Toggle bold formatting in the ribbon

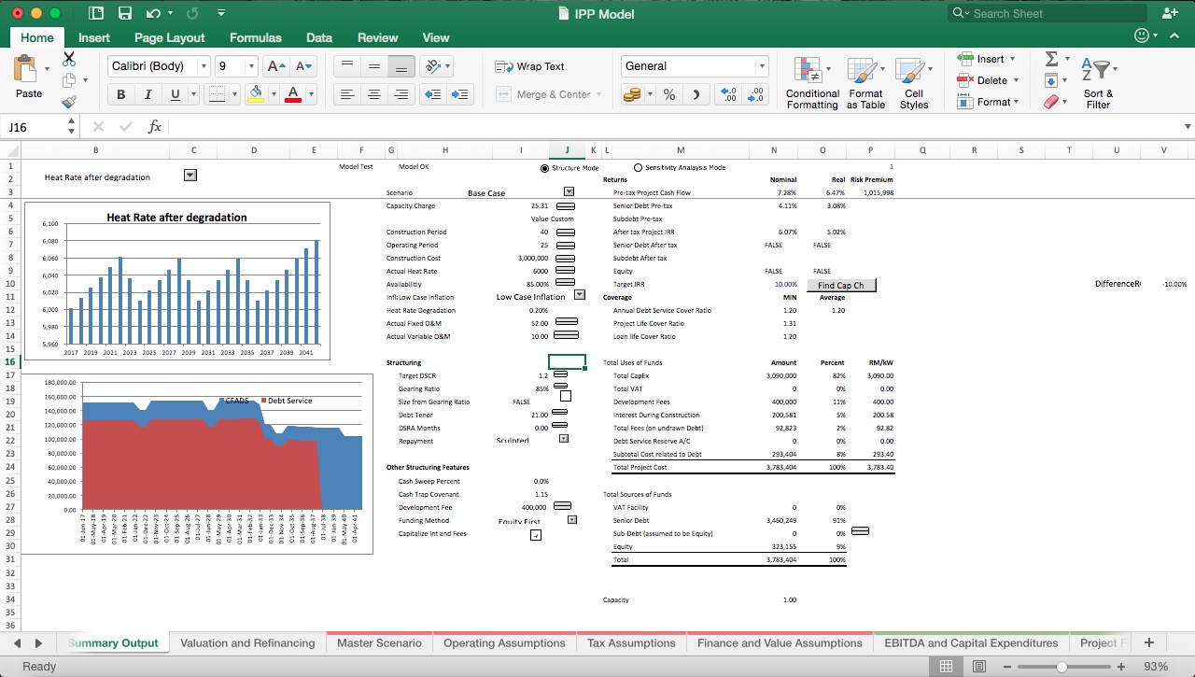click(120, 94)
